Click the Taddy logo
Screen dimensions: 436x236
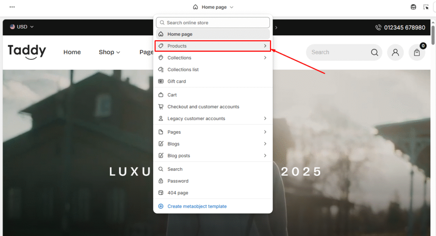pyautogui.click(x=27, y=52)
